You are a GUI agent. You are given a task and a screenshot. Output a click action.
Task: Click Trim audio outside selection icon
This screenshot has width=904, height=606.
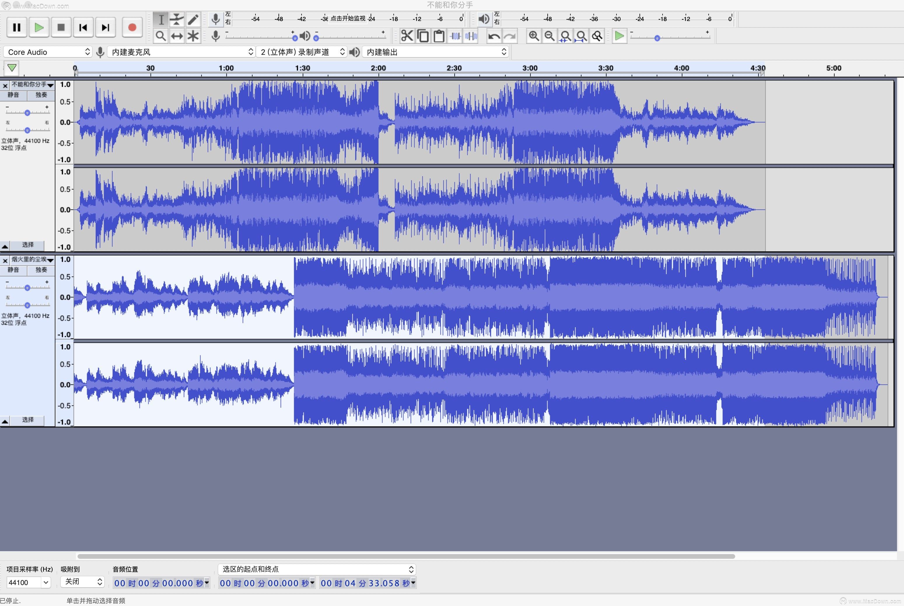pyautogui.click(x=455, y=36)
